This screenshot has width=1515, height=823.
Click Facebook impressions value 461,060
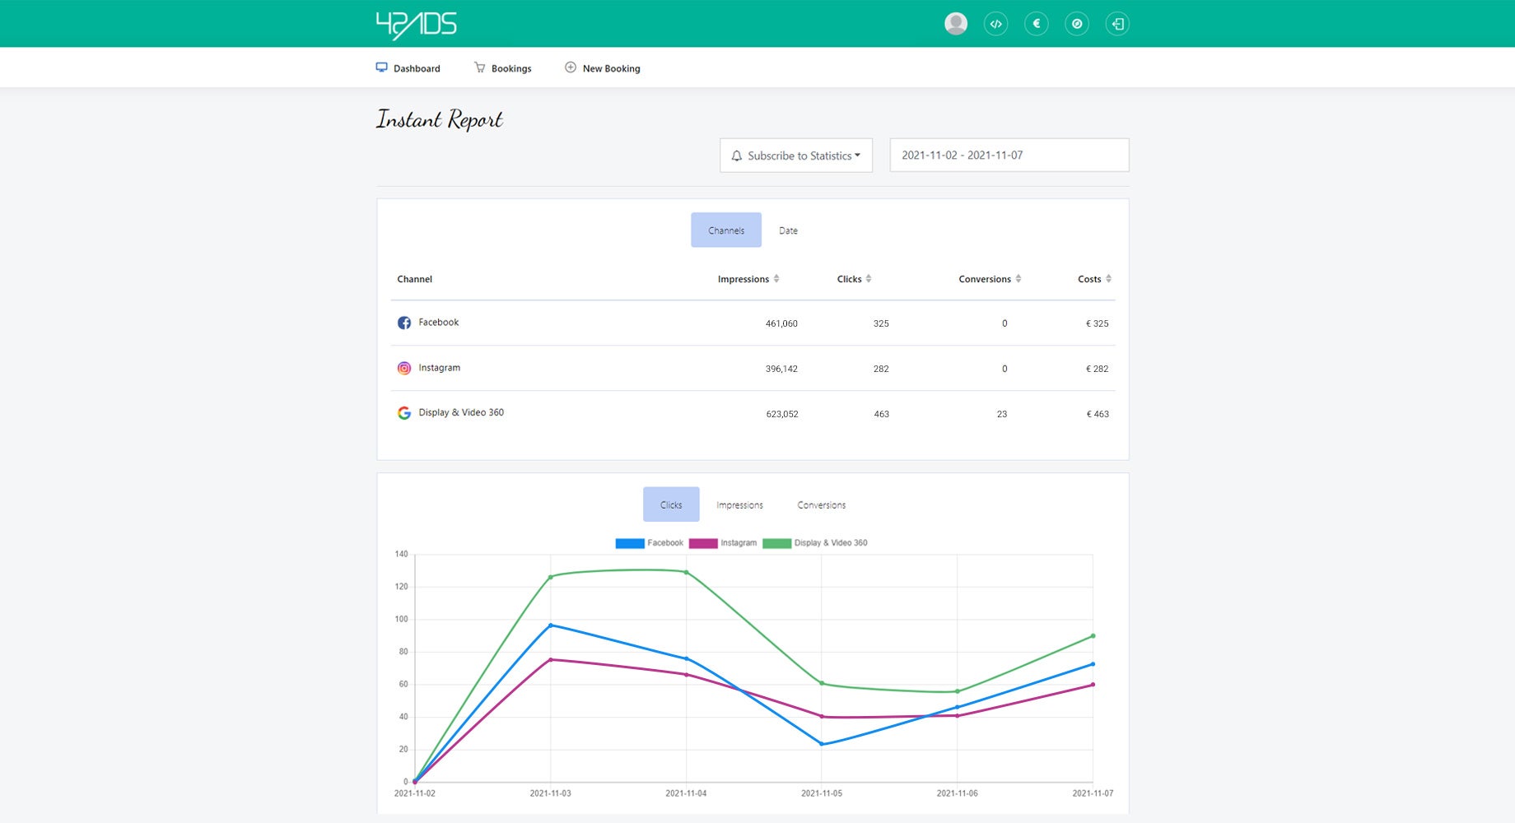781,323
